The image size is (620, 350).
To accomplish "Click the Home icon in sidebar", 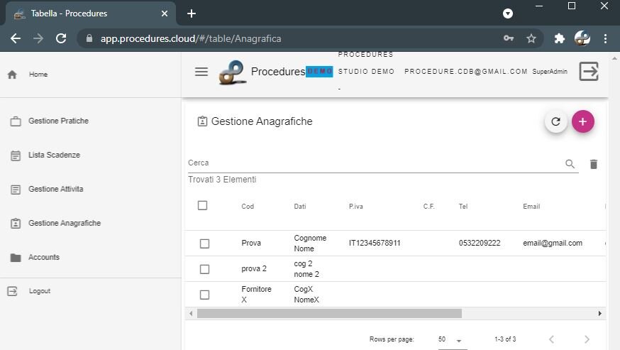I will 12,75.
